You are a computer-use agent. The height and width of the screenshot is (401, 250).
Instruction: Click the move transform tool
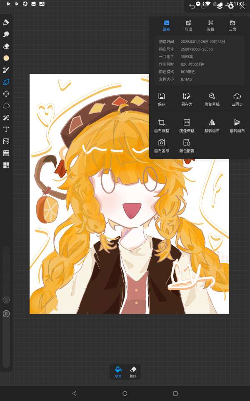click(6, 94)
